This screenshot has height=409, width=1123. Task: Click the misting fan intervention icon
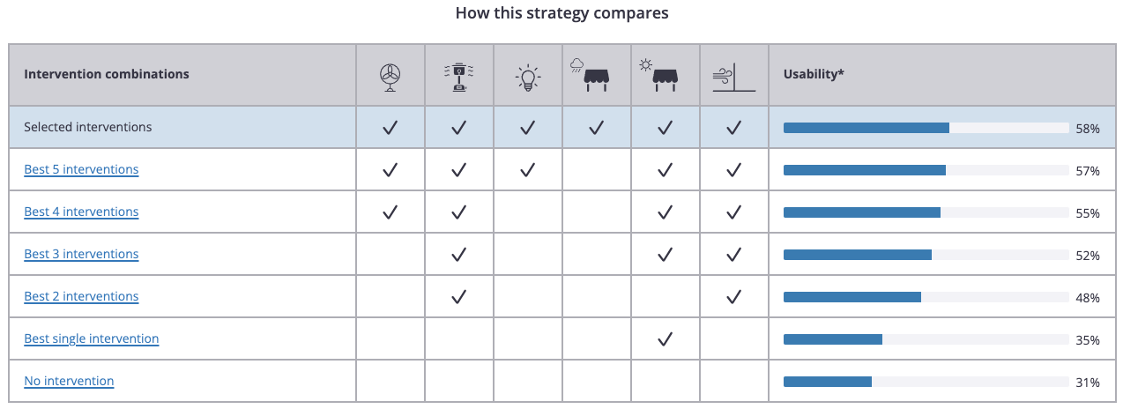(458, 77)
